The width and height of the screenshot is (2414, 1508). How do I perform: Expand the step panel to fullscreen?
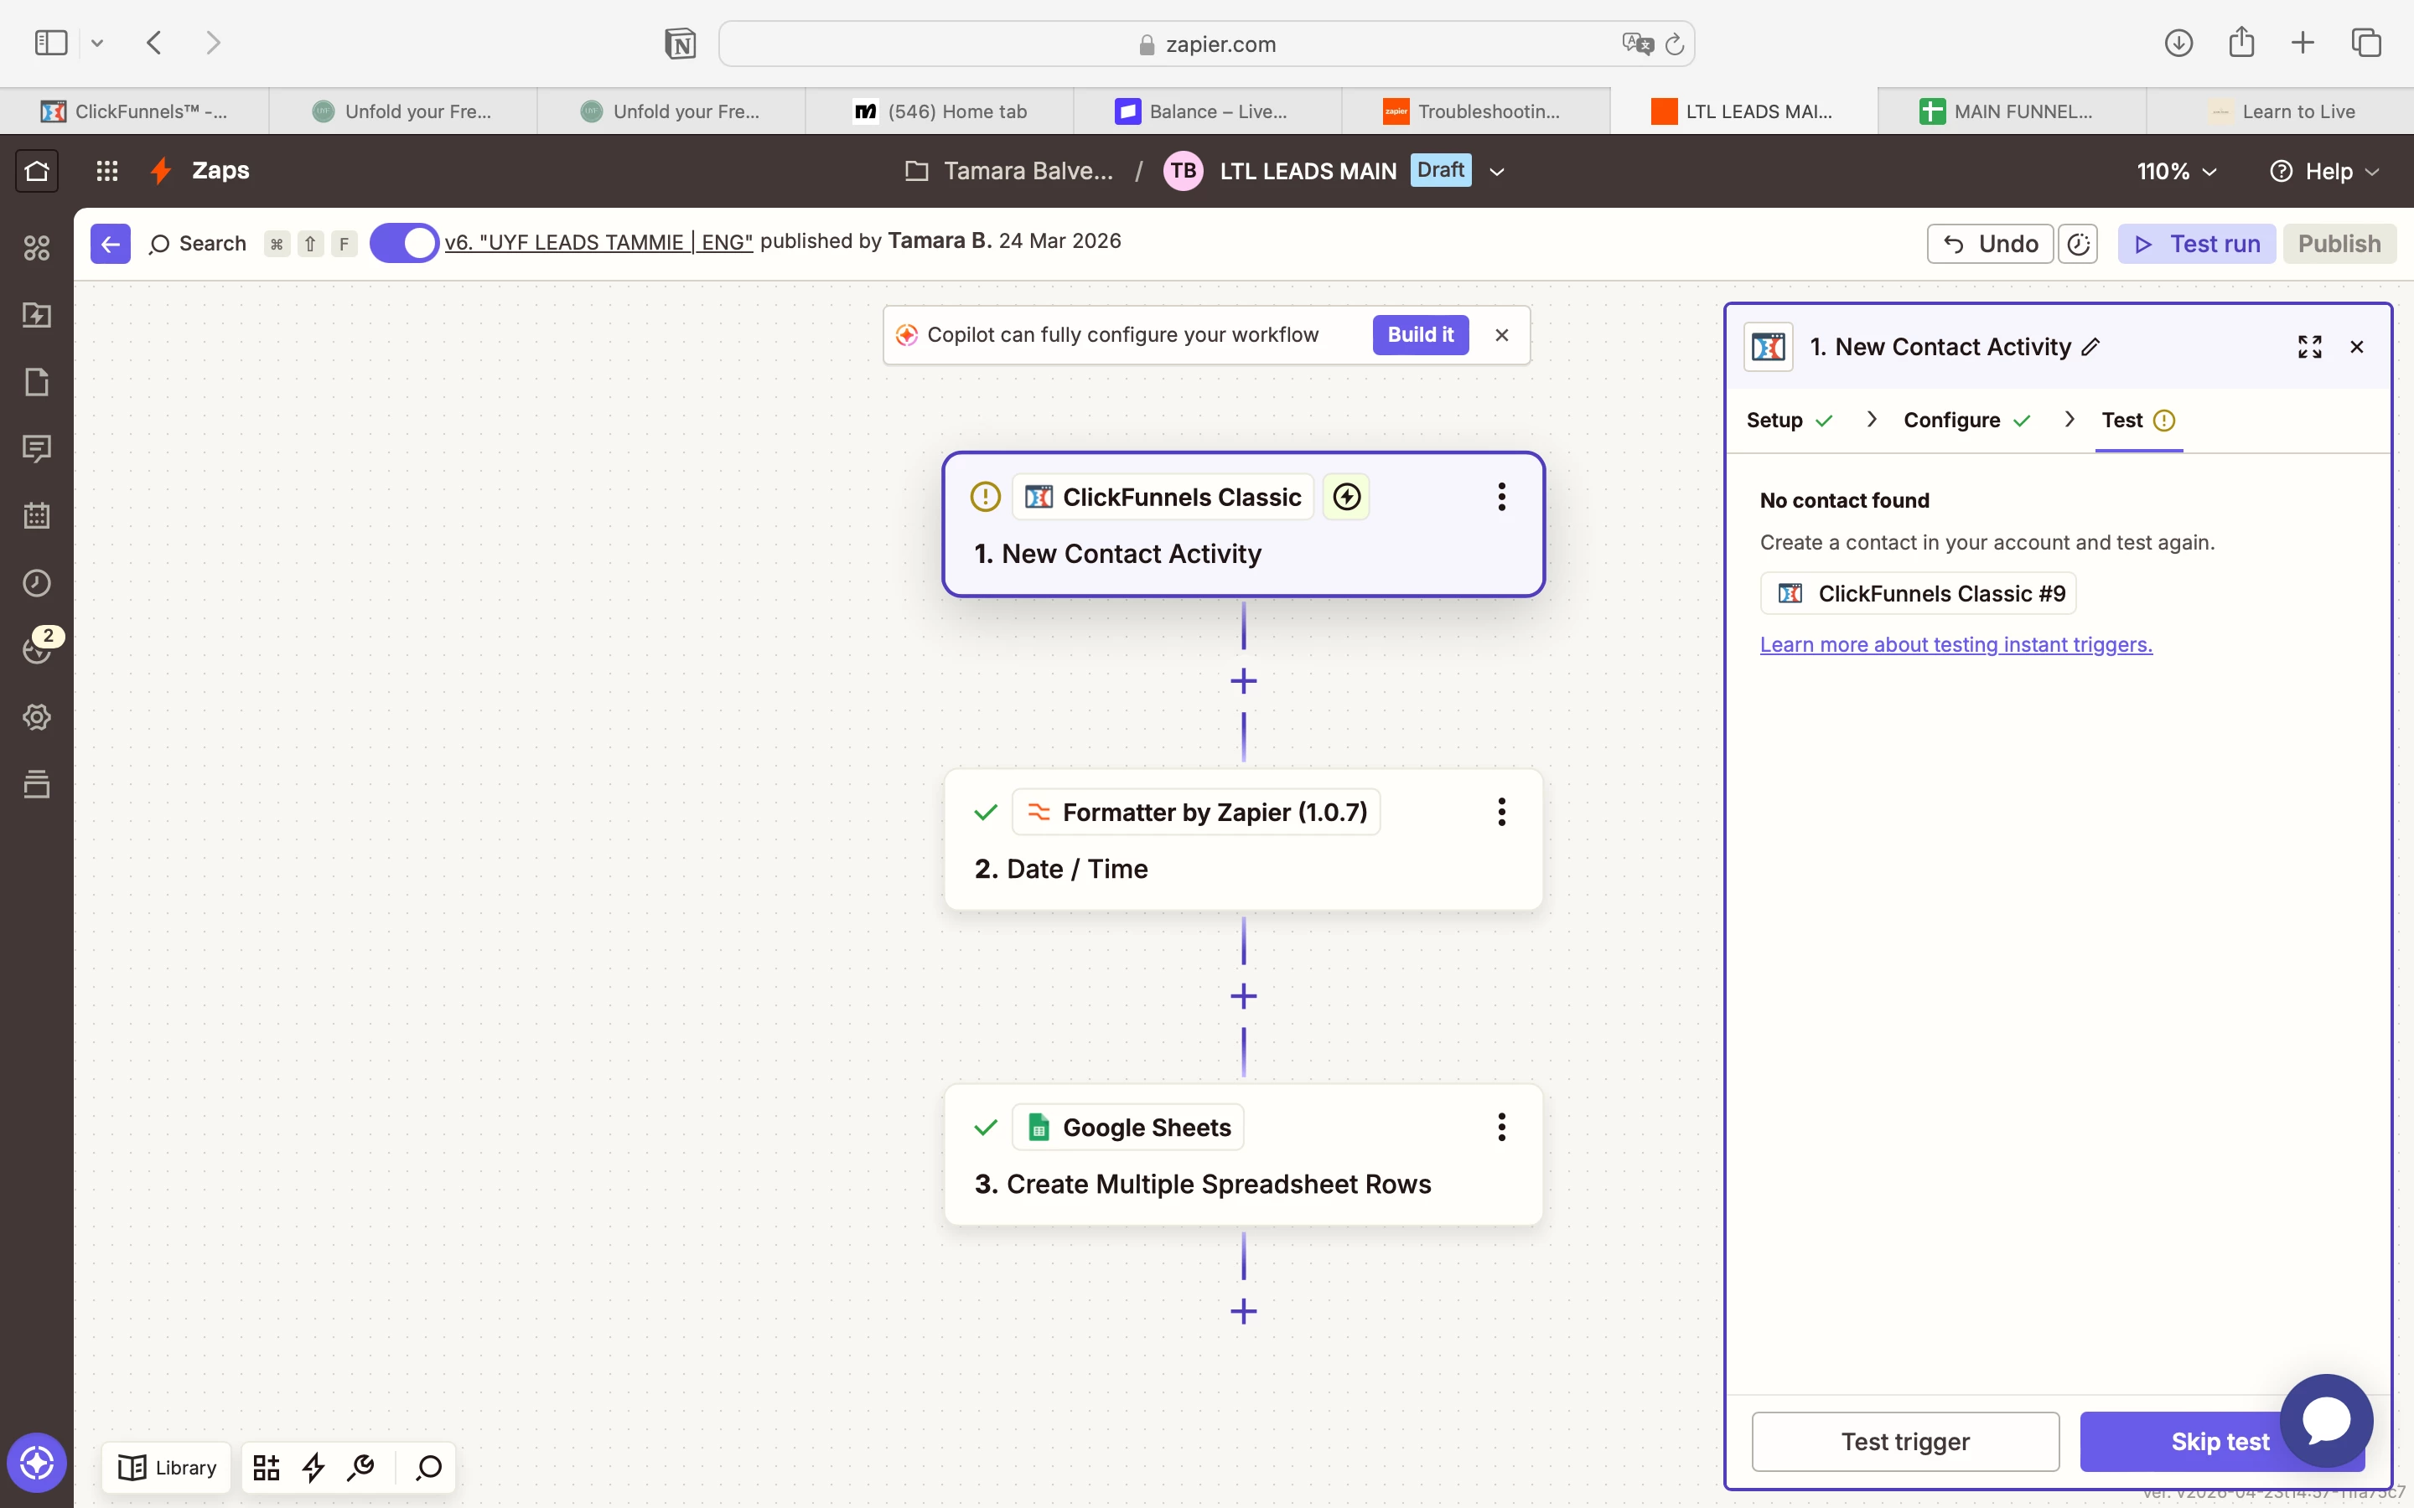pos(2309,347)
